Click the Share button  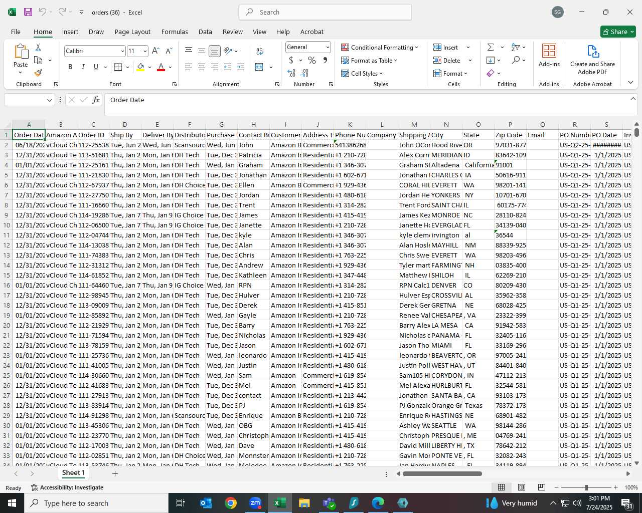point(618,32)
